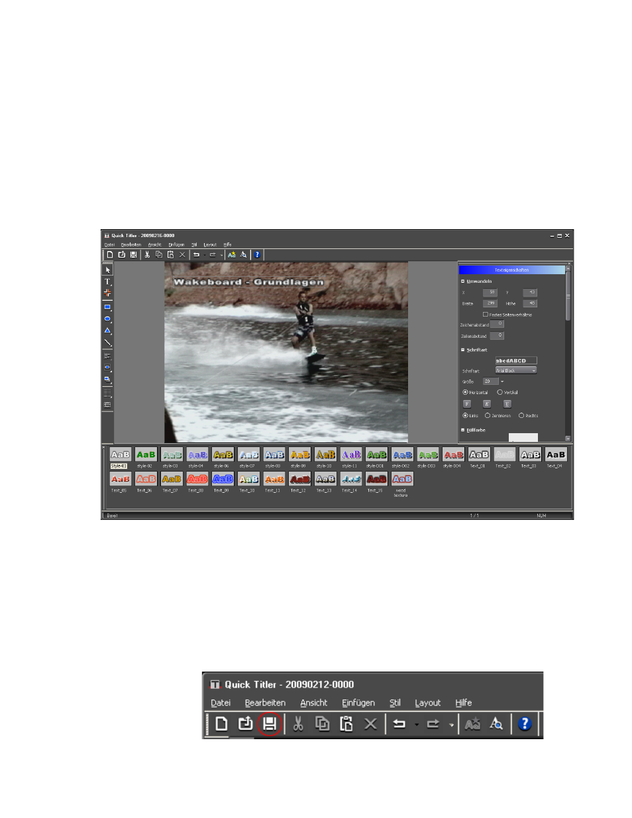Click the copy icon in the enlarged toolbar close-up
This screenshot has height=818, width=632.
click(x=322, y=724)
